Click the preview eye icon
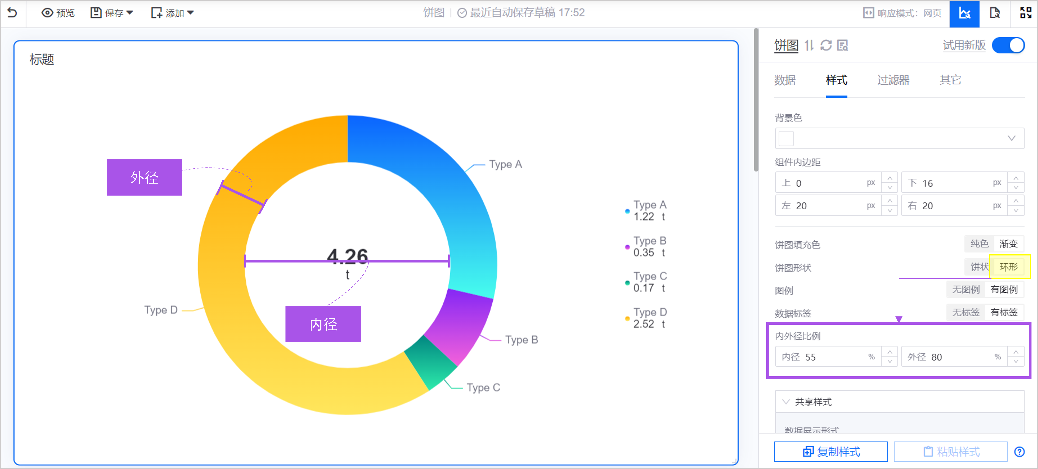Viewport: 1038px width, 469px height. pos(47,13)
